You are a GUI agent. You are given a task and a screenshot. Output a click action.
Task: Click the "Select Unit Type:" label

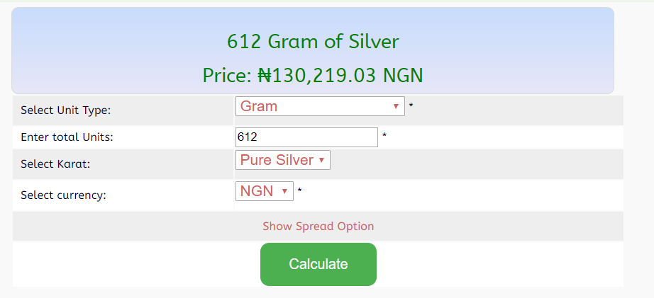(x=66, y=110)
